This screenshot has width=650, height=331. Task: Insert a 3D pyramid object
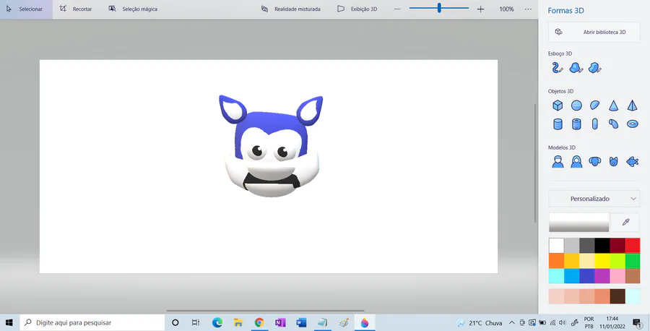pos(632,106)
